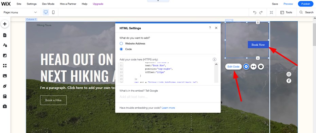This screenshot has height=133, width=316.
Task: Click the Redo arrow
Action: [261, 13]
